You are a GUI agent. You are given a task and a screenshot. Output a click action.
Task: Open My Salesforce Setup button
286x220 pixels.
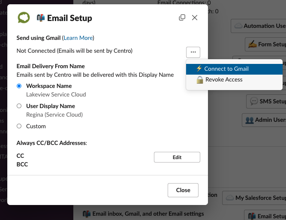click(x=254, y=198)
